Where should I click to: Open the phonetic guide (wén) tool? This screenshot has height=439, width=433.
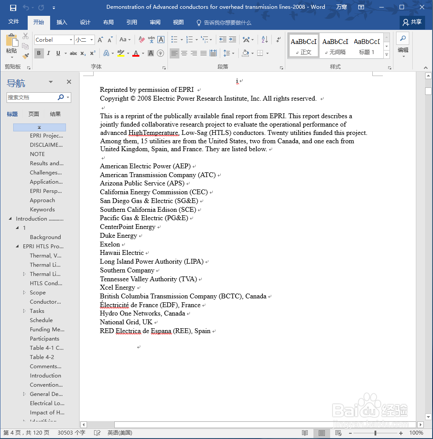151,40
